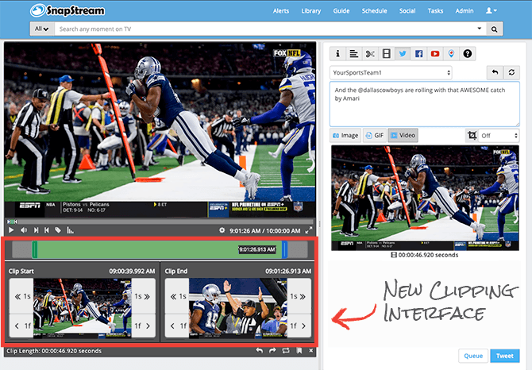Open the YourSportsTeam1 account dropdown

(x=391, y=73)
